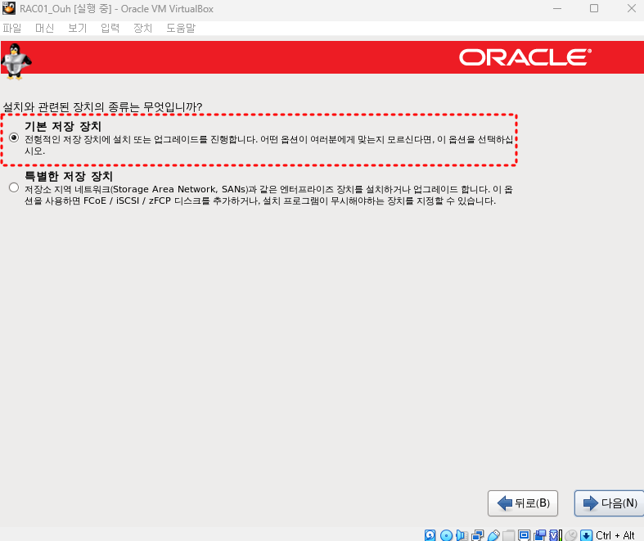Click the 뒤로(B) back button
The height and width of the screenshot is (541, 644).
coord(523,503)
